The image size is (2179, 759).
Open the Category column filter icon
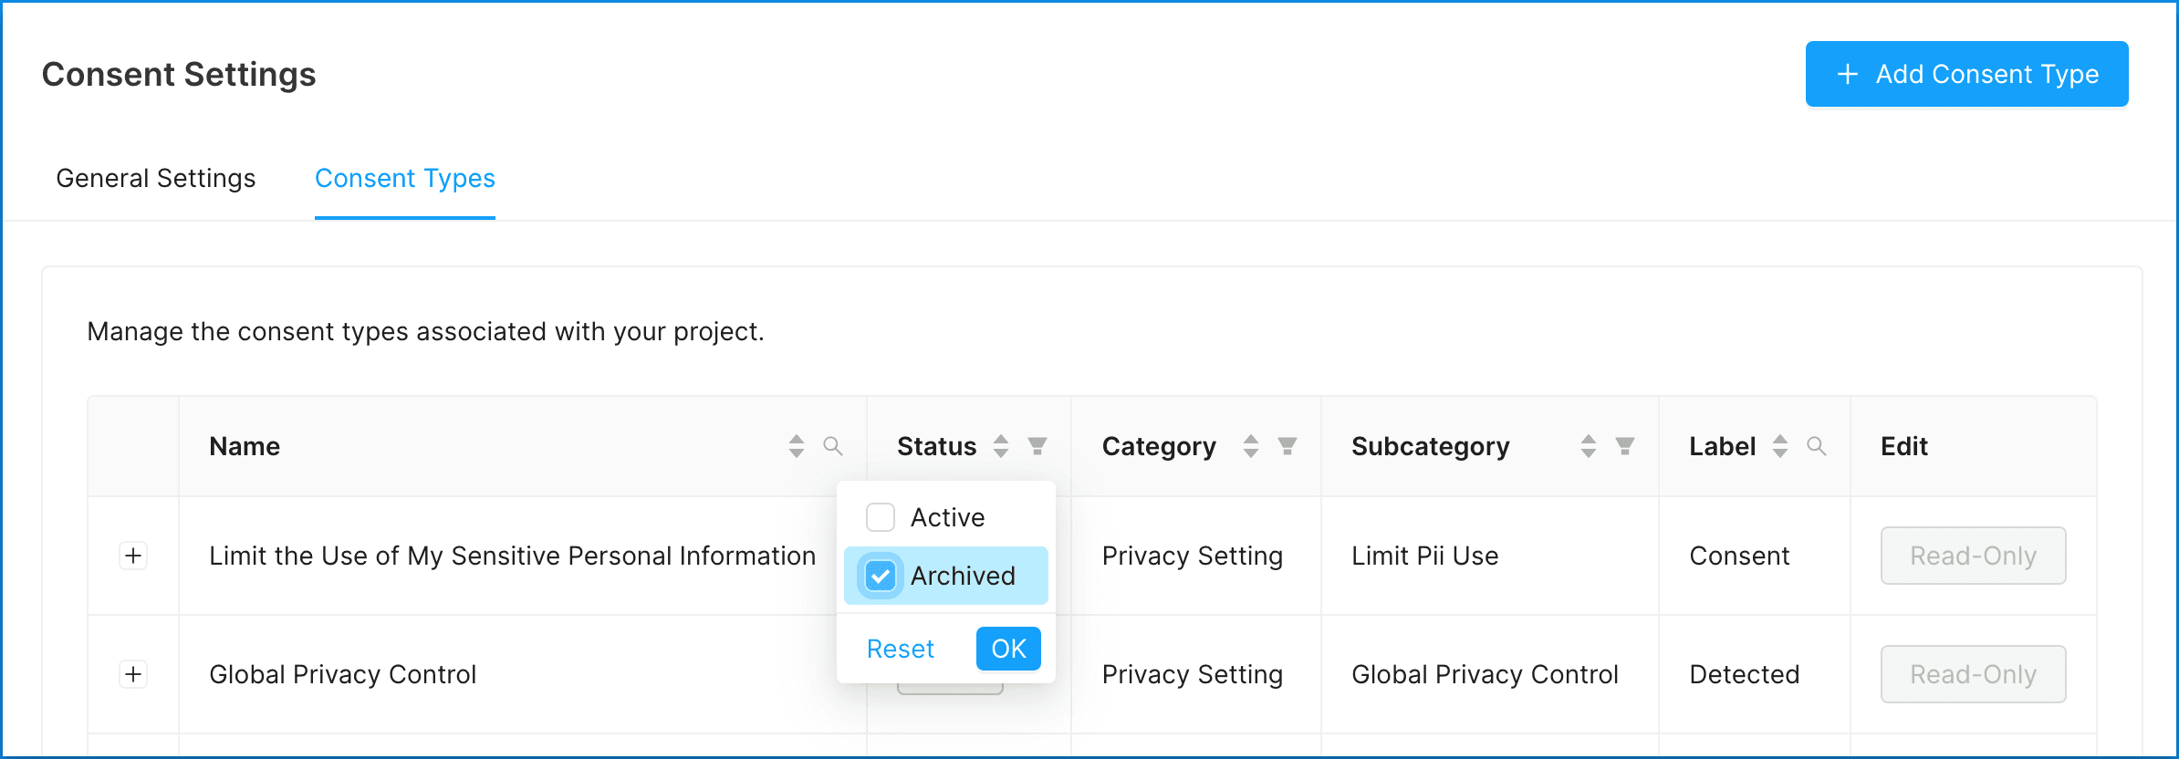1288,446
